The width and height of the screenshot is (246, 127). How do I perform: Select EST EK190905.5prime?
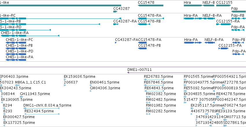pos(2,103)
